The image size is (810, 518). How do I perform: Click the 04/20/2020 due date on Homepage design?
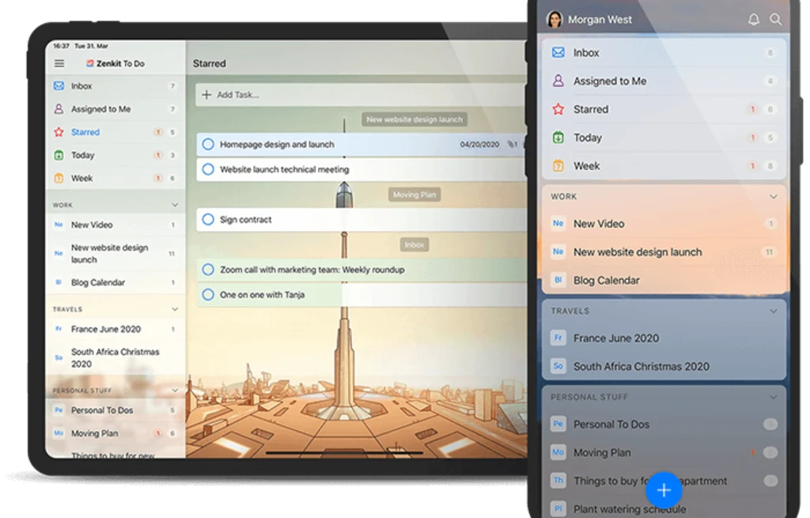[479, 145]
